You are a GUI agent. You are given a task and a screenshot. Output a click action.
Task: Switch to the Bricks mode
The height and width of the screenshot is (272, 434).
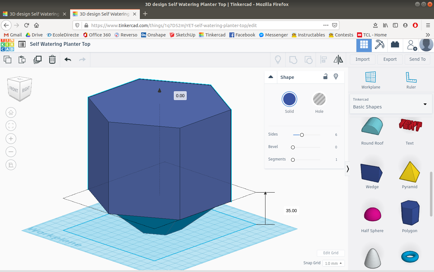[x=395, y=45]
